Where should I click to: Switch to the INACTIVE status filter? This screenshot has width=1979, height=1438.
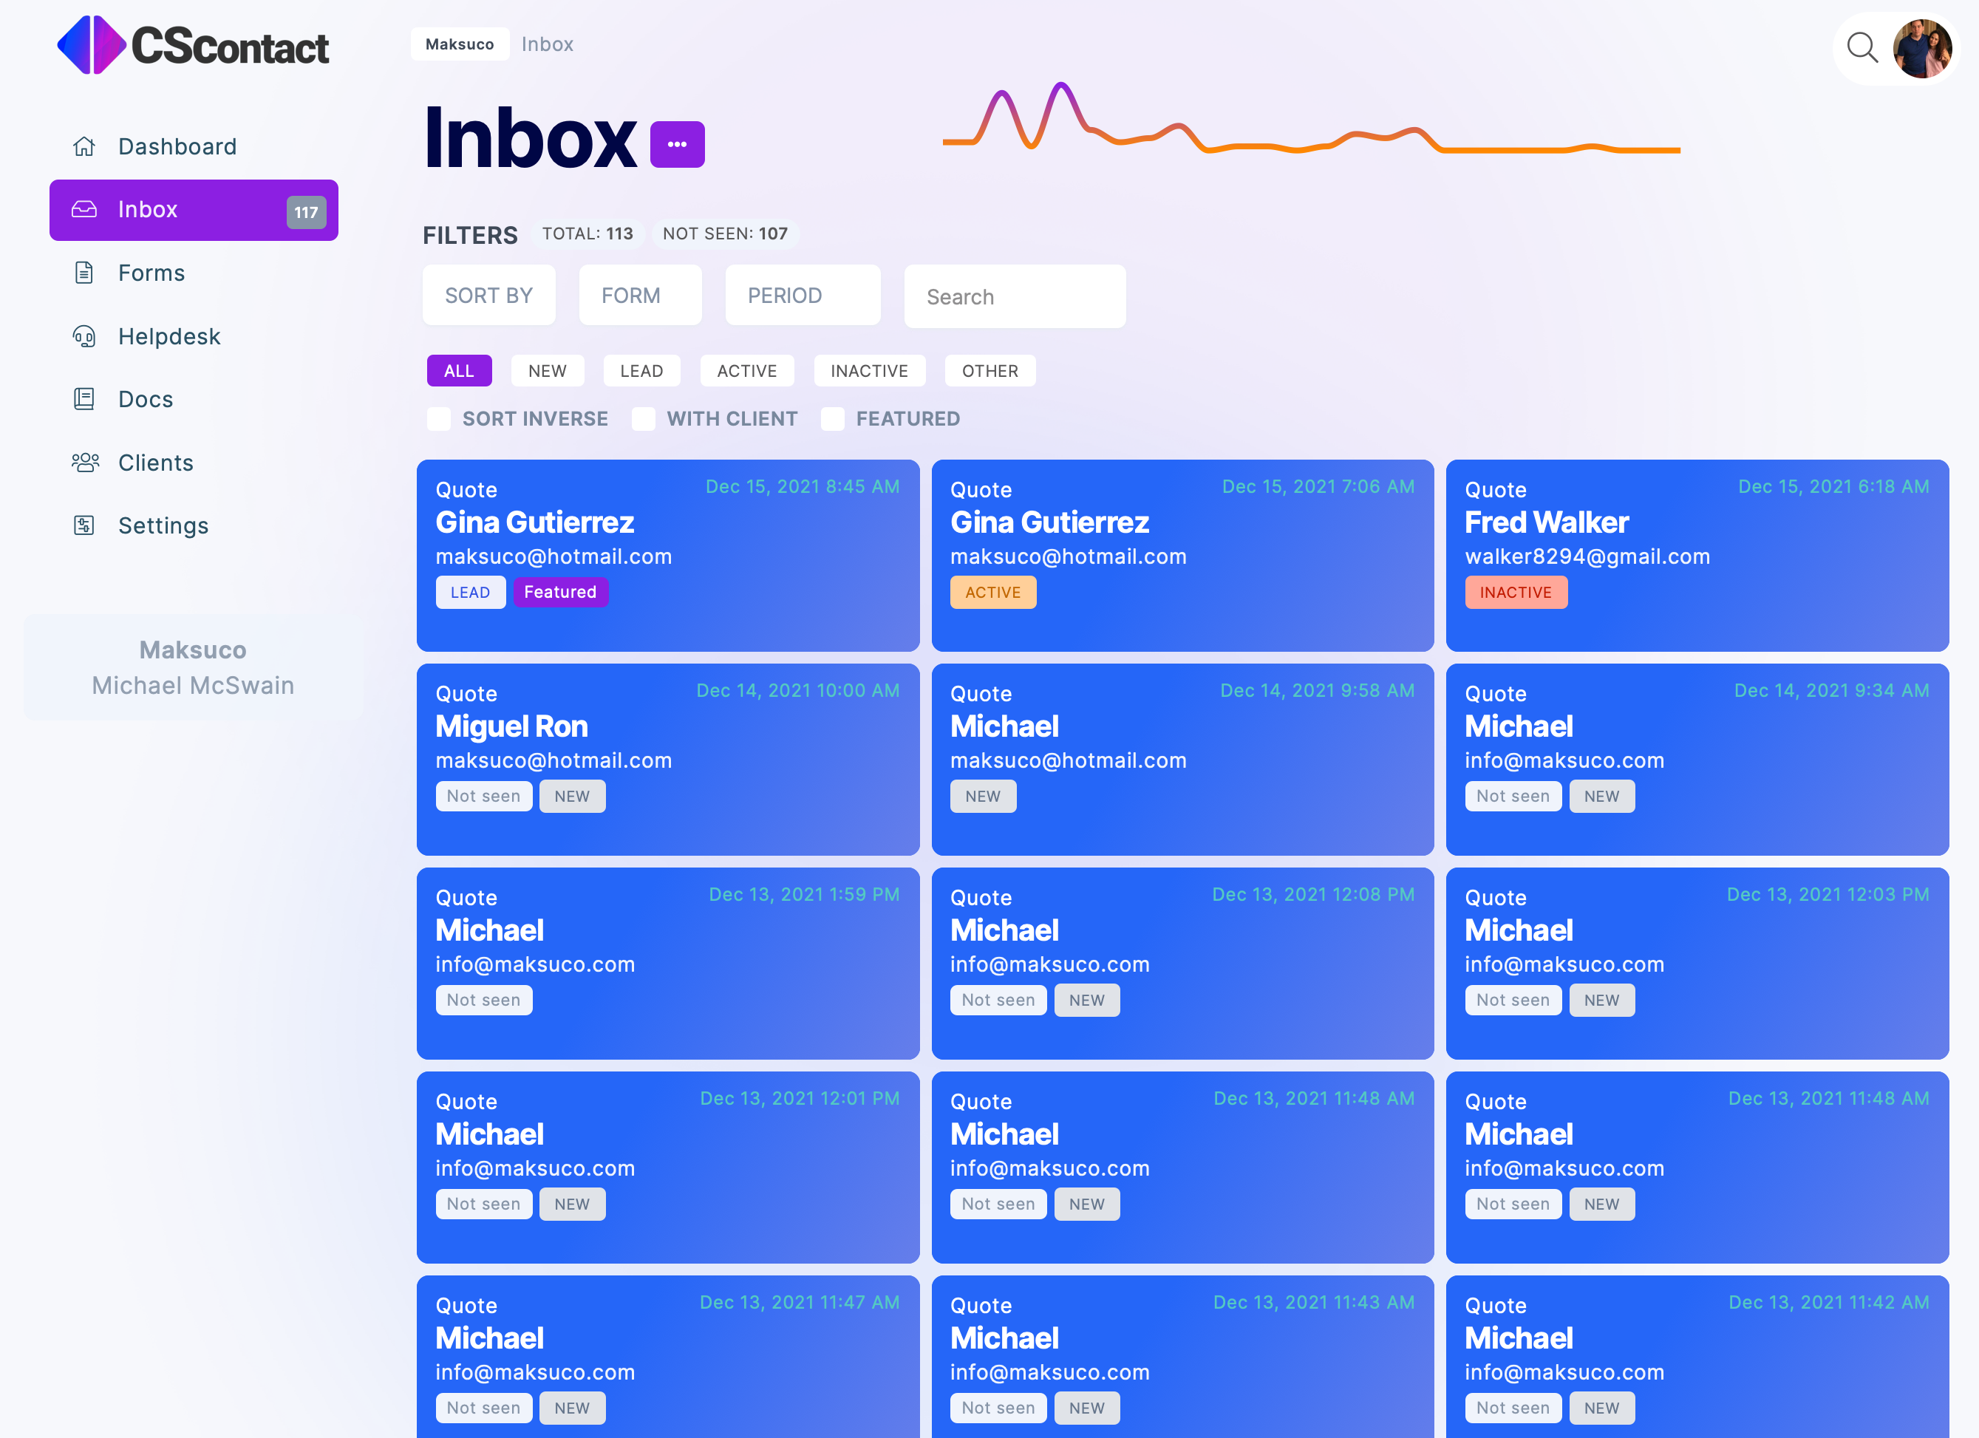tap(869, 371)
